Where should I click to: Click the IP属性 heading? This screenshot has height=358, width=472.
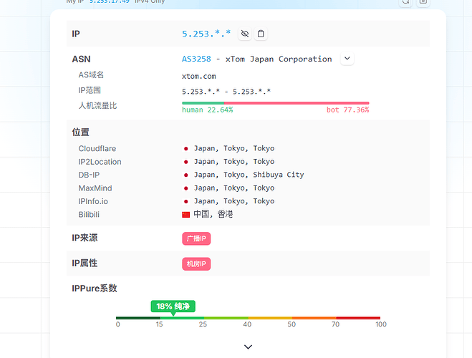[85, 263]
